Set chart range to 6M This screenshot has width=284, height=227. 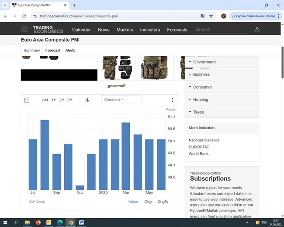pyautogui.click(x=45, y=100)
